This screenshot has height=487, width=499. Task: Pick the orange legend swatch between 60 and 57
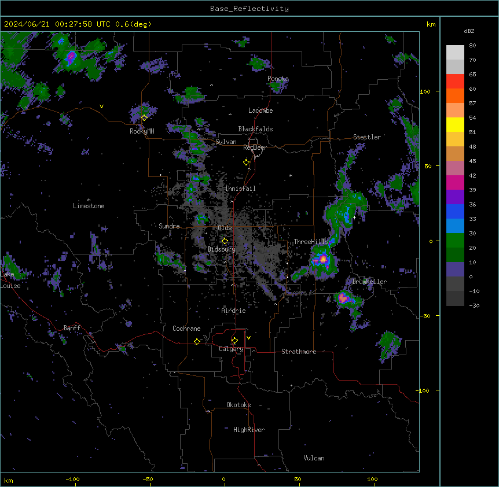point(455,95)
